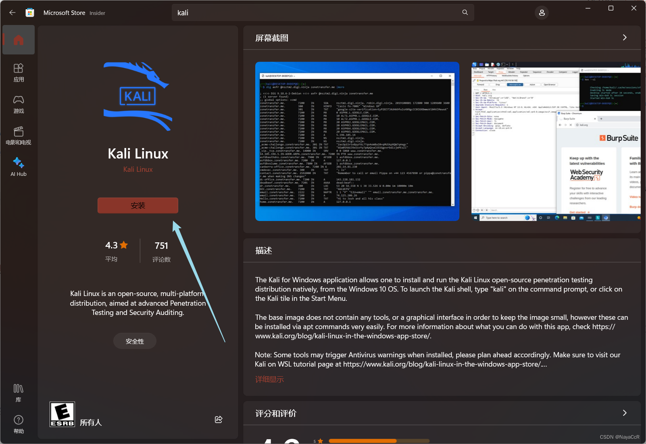The height and width of the screenshot is (444, 646).
Task: Open the 库 (Library) section
Action: point(19,393)
